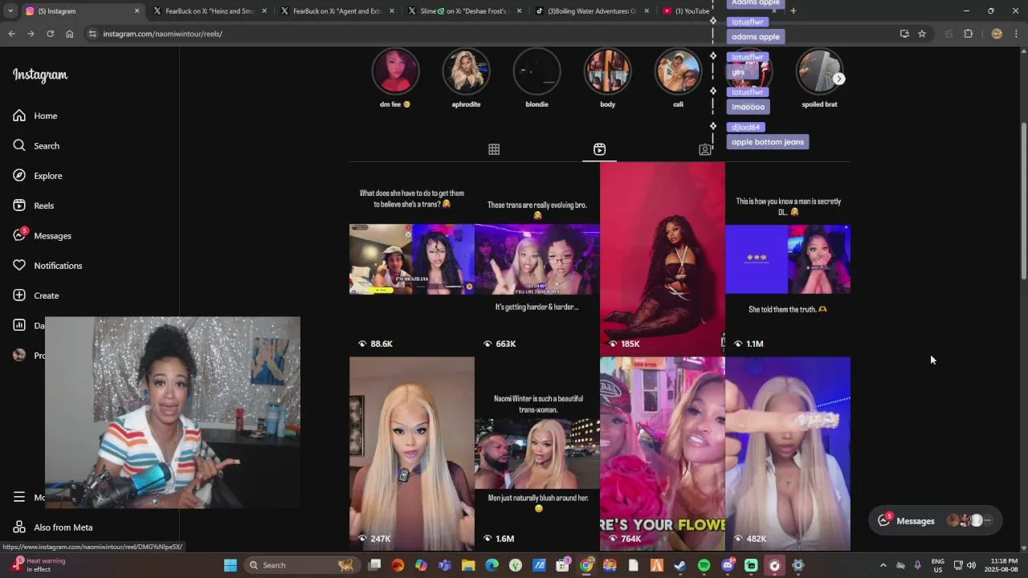Image resolution: width=1028 pixels, height=578 pixels.
Task: Open the reel with 482K views
Action: [787, 454]
